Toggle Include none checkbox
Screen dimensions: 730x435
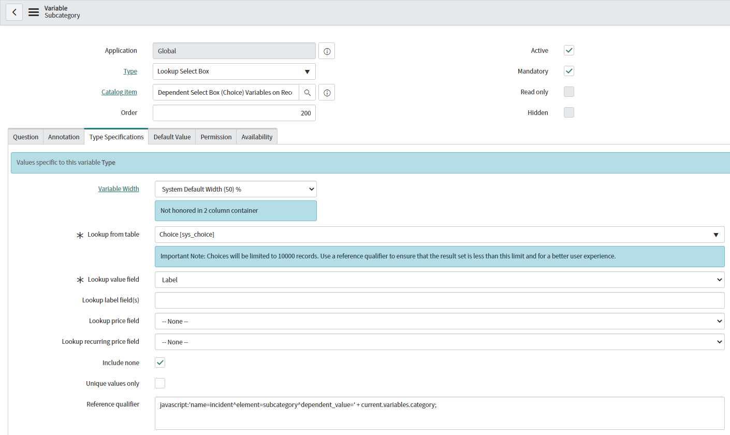pos(160,363)
